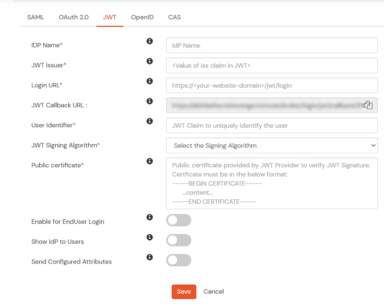384x306 pixels.
Task: Switch to the SAML tab
Action: [x=35, y=17]
